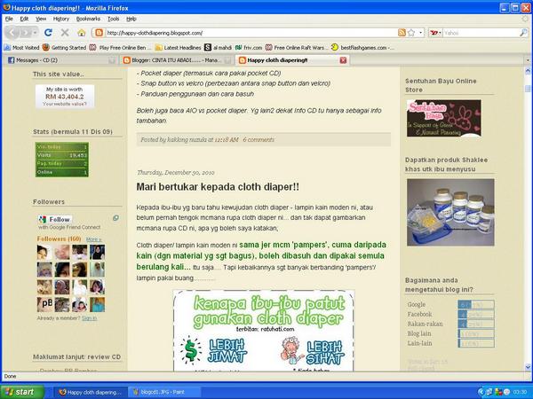Open the File menu

tap(9, 19)
